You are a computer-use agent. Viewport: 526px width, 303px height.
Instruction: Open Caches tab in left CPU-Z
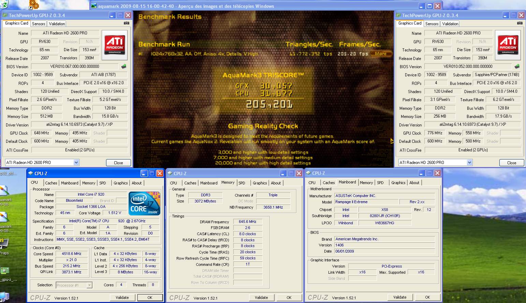coord(51,183)
